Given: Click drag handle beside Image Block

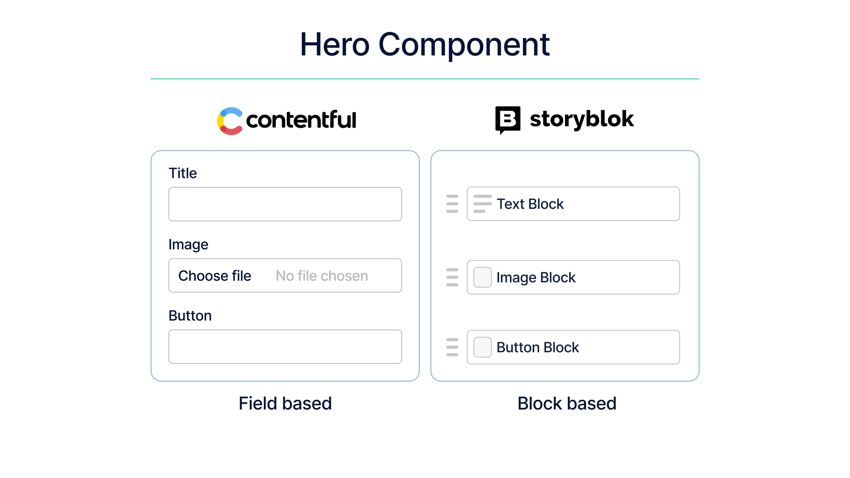Looking at the screenshot, I should [x=452, y=278].
